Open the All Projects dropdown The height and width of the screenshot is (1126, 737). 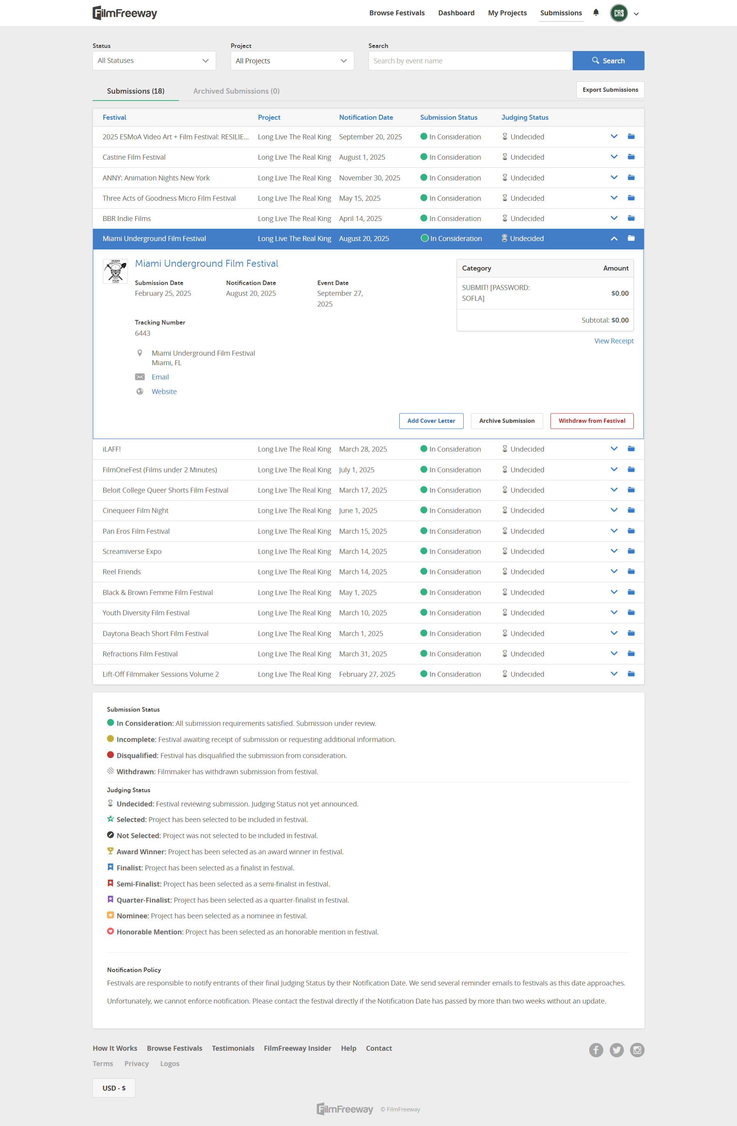[292, 61]
